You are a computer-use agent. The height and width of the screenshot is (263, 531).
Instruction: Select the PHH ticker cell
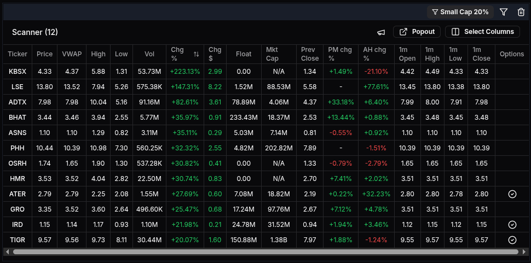pyautogui.click(x=18, y=148)
